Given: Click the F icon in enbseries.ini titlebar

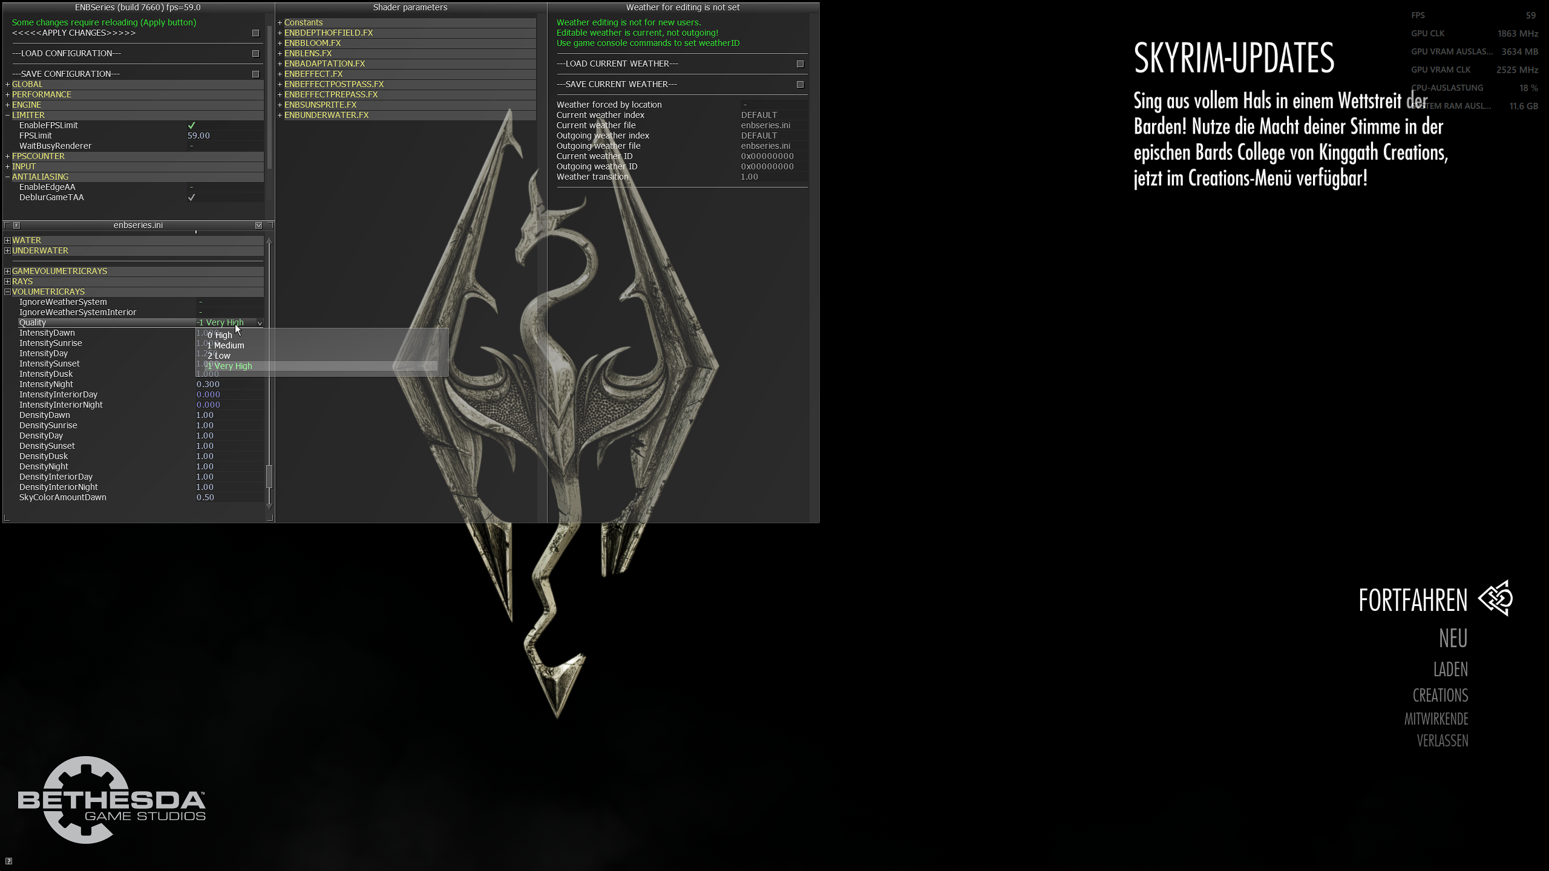Looking at the screenshot, I should click(17, 225).
